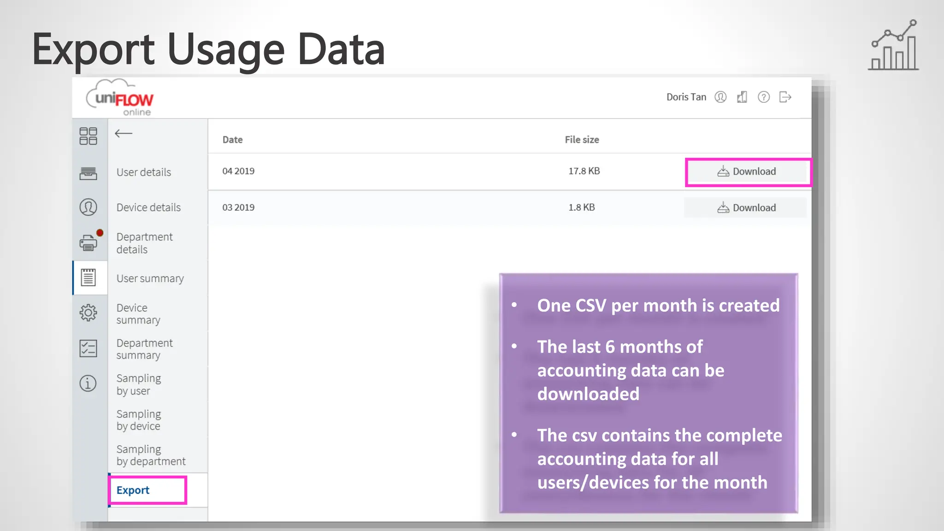Viewport: 944px width, 531px height.
Task: Open Sampling by department report
Action: tap(151, 455)
